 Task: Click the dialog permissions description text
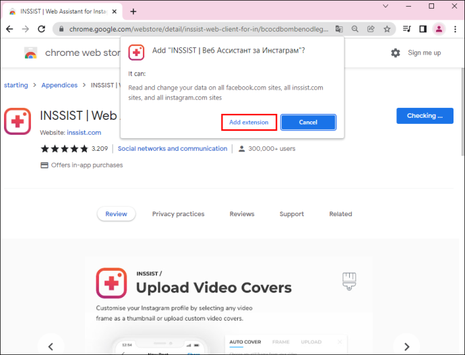pos(226,92)
